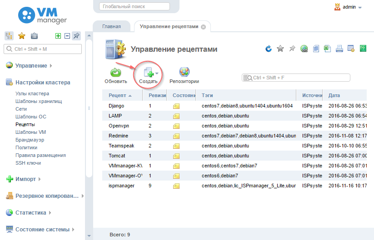Open the green help icon

pyautogui.click(x=363, y=49)
